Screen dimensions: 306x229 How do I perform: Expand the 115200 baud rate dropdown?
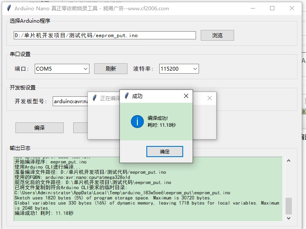click(195, 68)
